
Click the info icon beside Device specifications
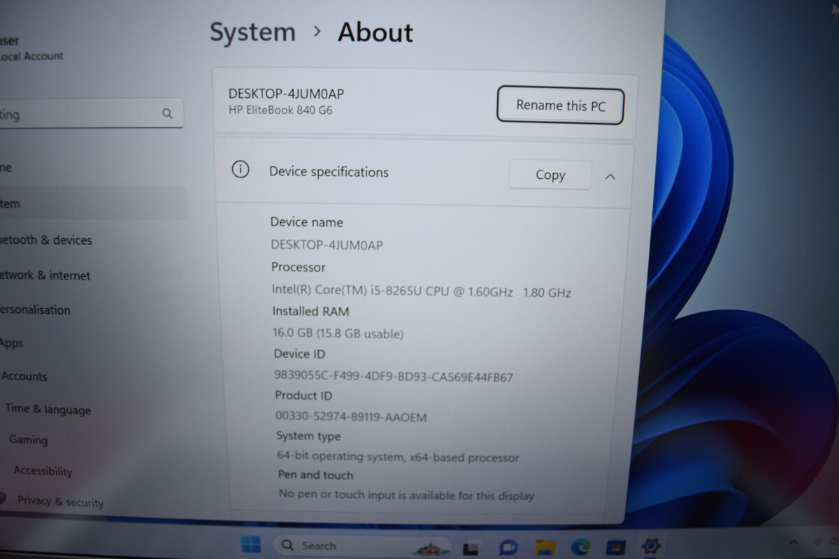coord(240,170)
